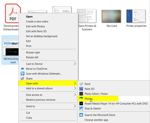
Task: Click the Paint app icon in submenu
Action: 81,84
